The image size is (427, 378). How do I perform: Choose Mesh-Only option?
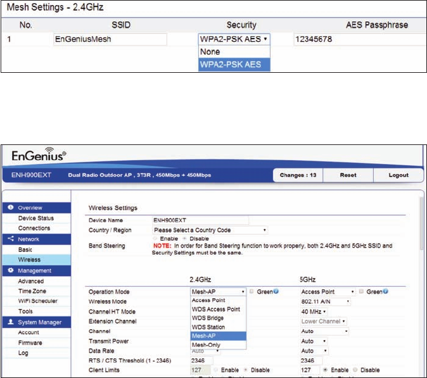tap(218, 345)
